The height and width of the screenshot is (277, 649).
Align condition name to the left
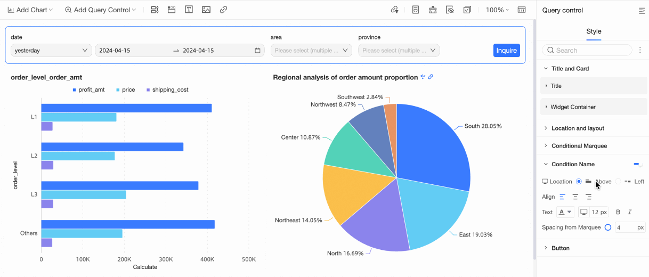pyautogui.click(x=562, y=197)
